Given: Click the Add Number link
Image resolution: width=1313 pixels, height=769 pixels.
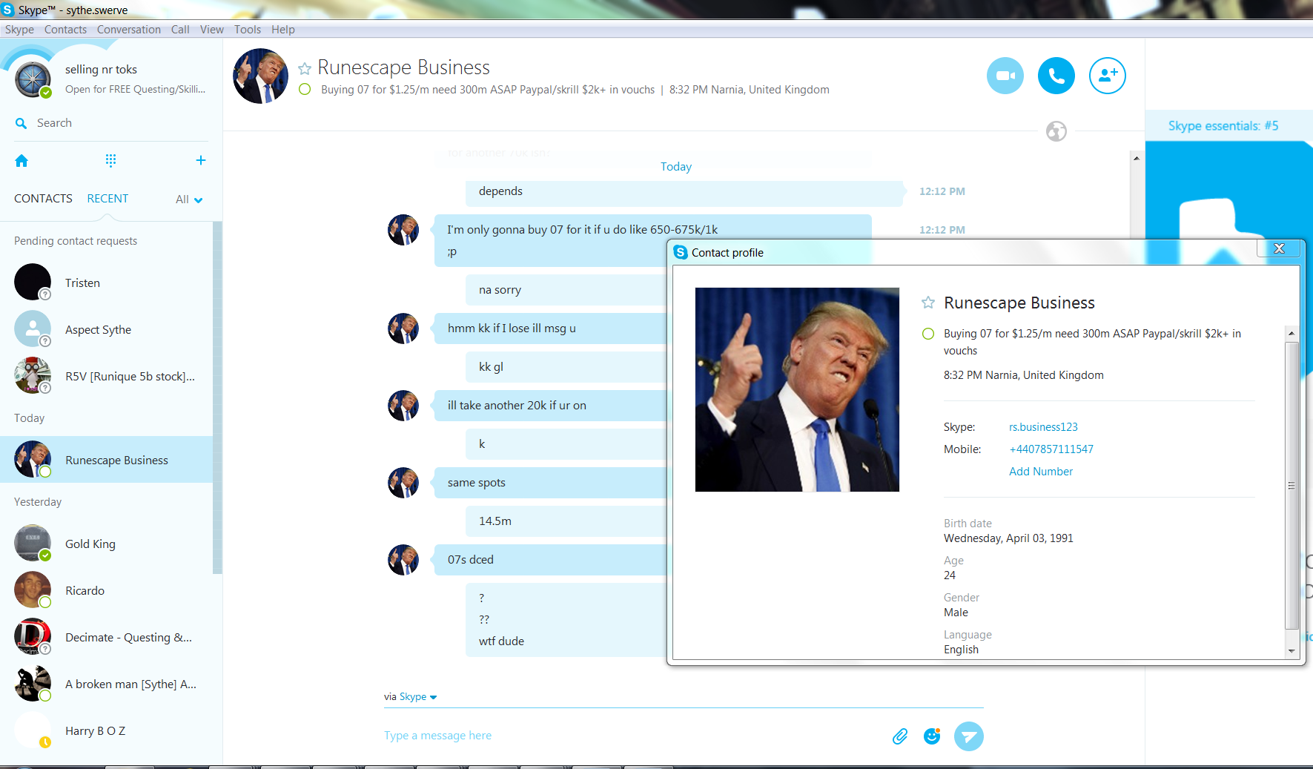Looking at the screenshot, I should [x=1041, y=472].
